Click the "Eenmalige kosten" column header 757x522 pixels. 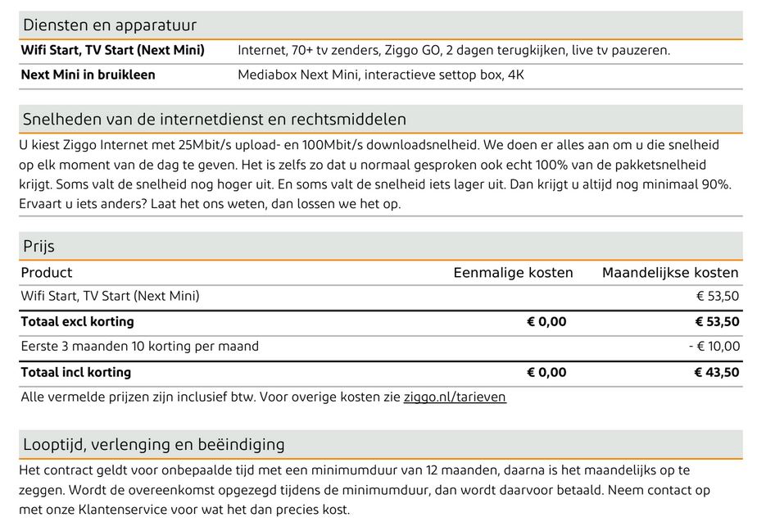513,273
